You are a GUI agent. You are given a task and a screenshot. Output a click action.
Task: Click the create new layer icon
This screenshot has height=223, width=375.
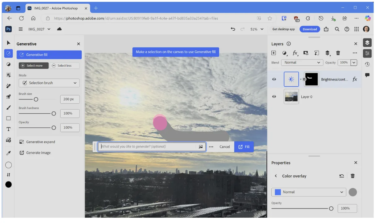click(274, 53)
